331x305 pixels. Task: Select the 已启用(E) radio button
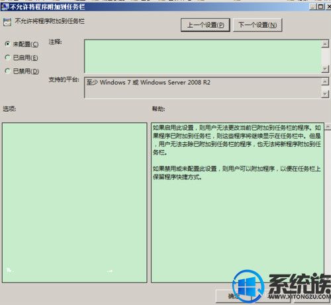[x=8, y=58]
